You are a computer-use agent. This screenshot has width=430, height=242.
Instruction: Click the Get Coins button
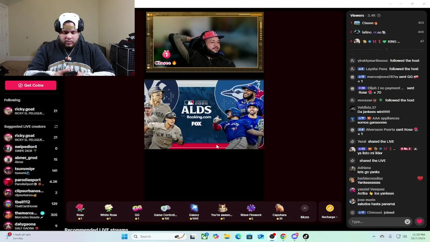pos(31,85)
